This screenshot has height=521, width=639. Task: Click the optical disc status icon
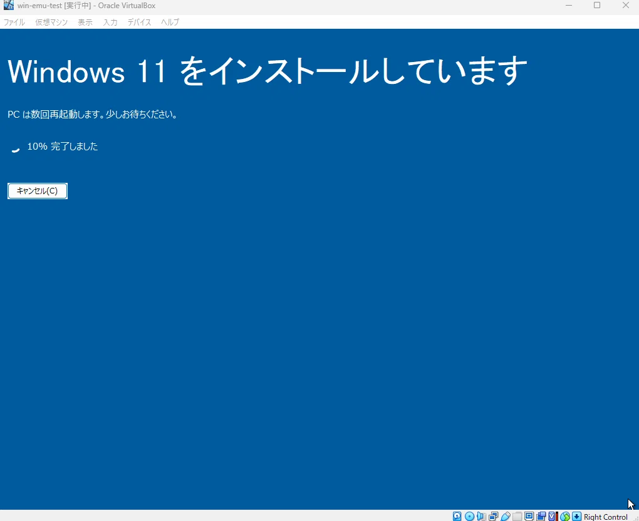(469, 516)
